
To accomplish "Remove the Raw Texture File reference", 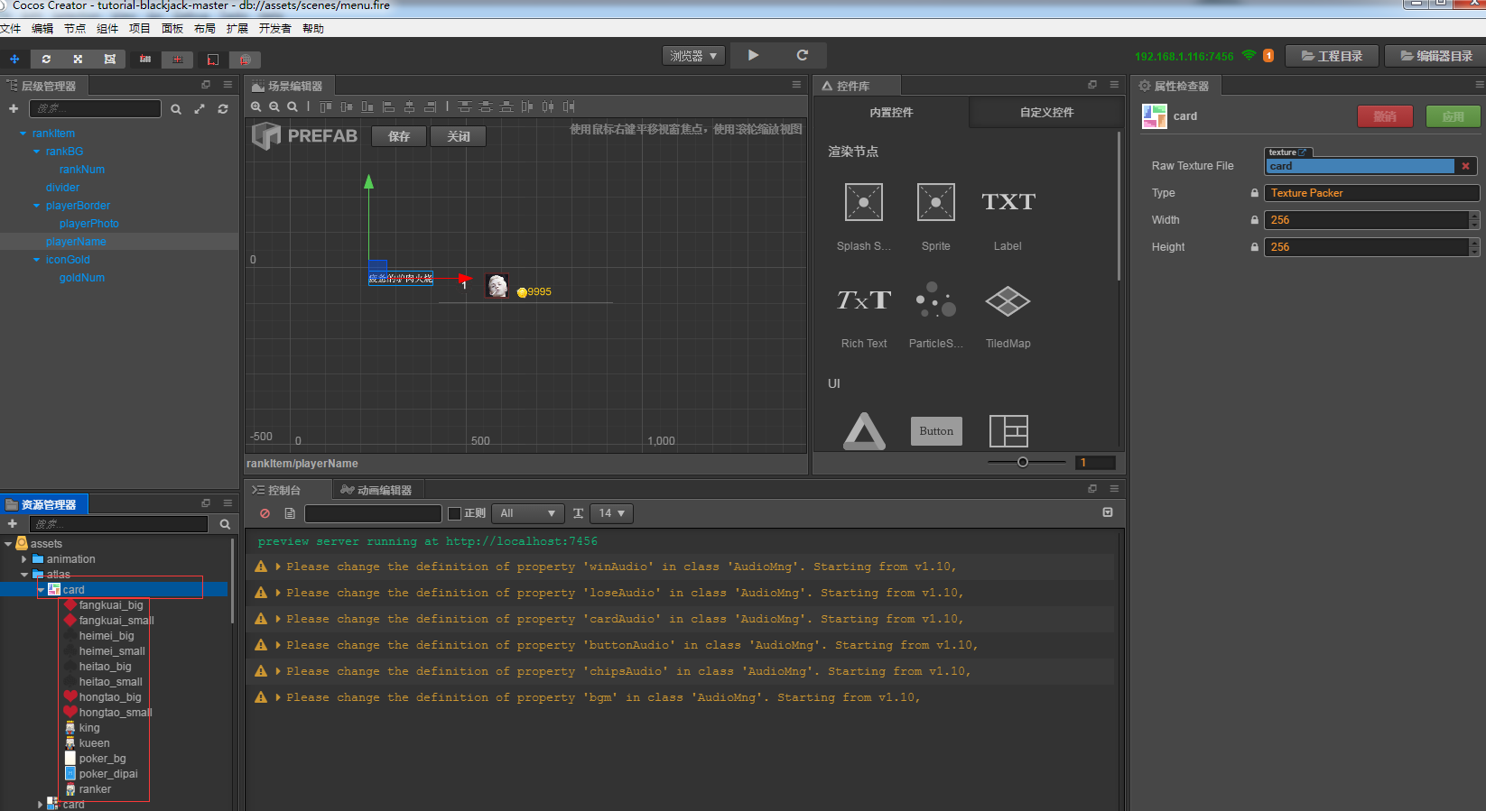I will point(1465,166).
